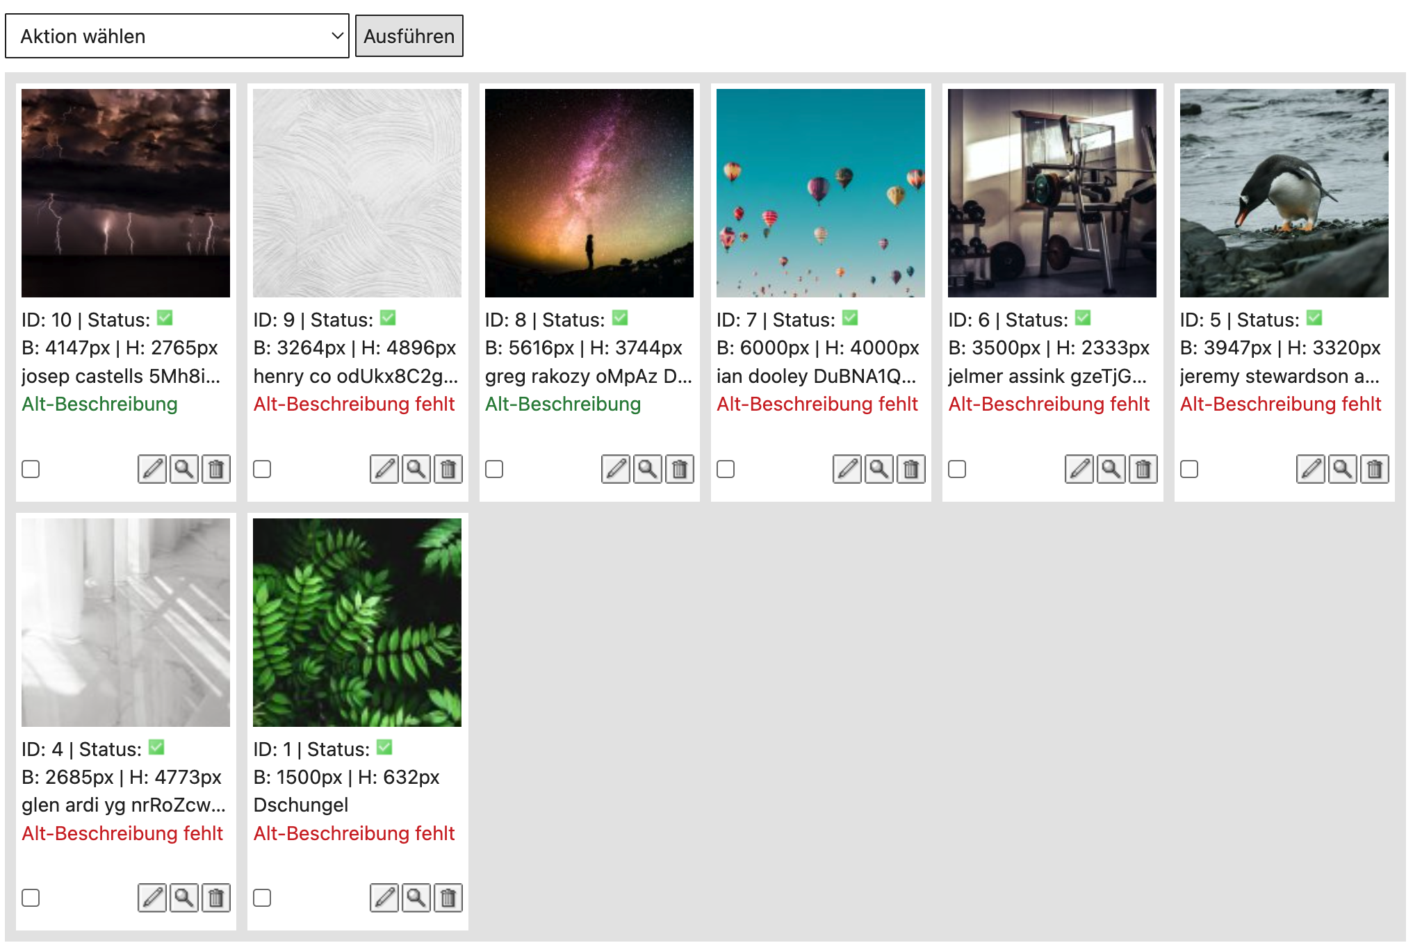Click the magnifier icon for image ID 10
The width and height of the screenshot is (1422, 952).
point(184,469)
